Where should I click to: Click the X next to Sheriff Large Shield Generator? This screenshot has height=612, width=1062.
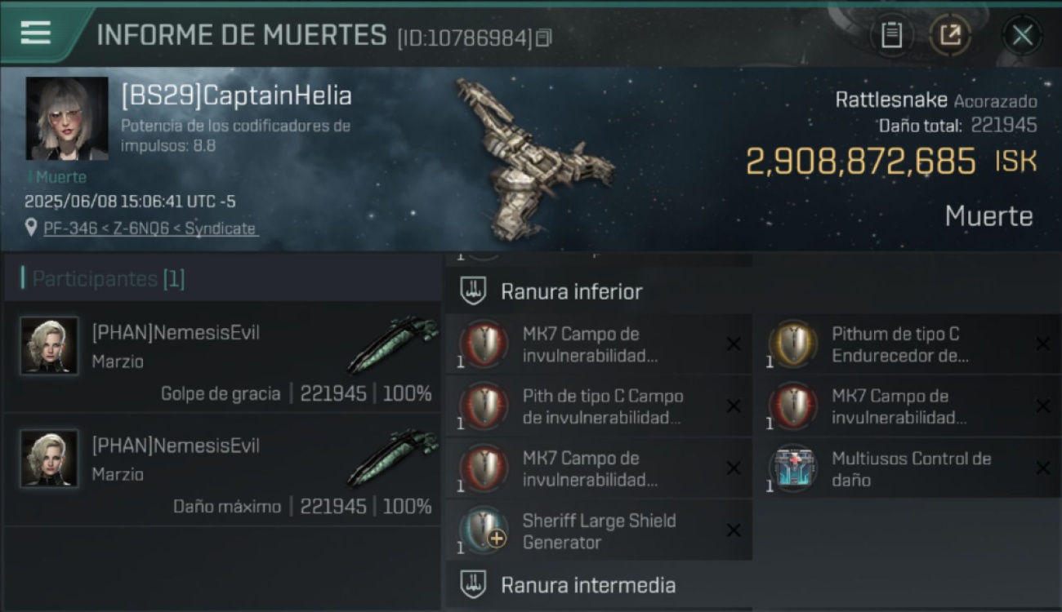[x=734, y=530]
